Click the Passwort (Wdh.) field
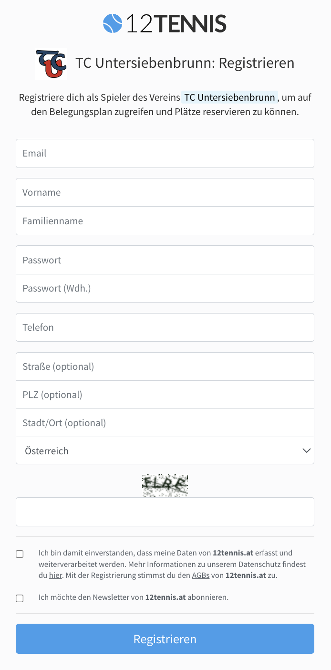Viewport: 331px width, 670px height. (165, 288)
